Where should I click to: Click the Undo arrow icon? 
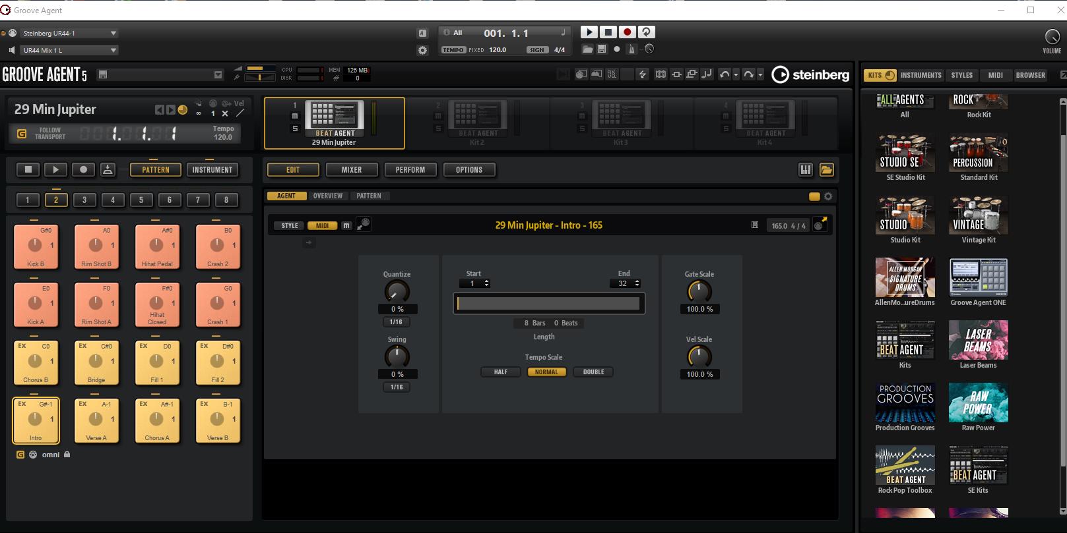pyautogui.click(x=725, y=74)
